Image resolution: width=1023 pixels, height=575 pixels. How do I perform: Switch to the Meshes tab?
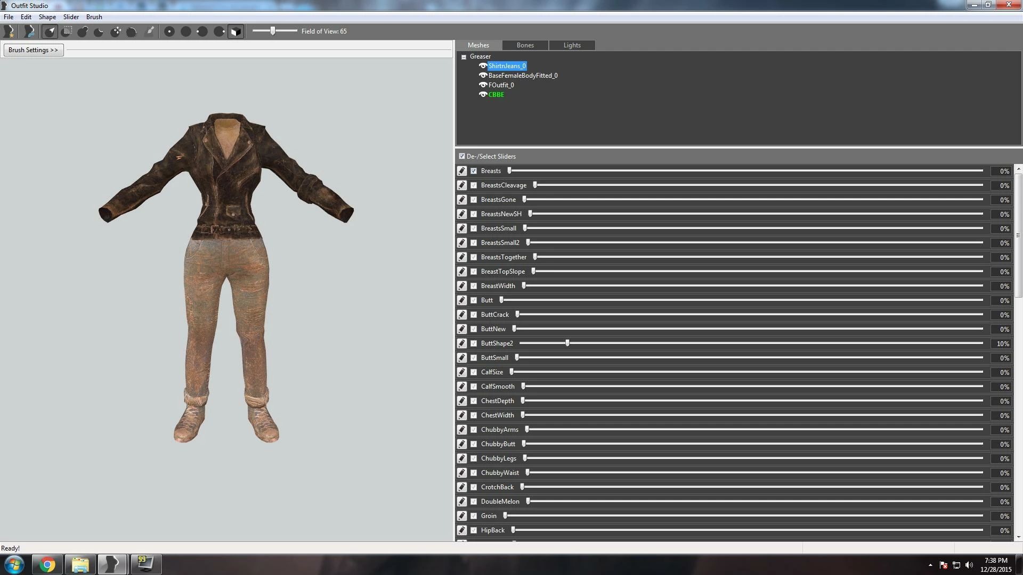478,45
